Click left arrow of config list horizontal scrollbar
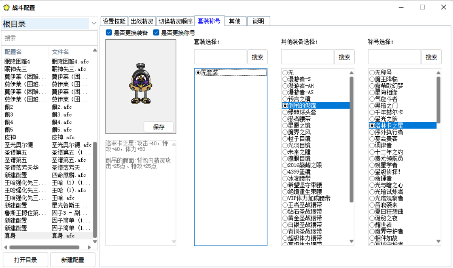The width and height of the screenshot is (453, 268). tap(6, 247)
